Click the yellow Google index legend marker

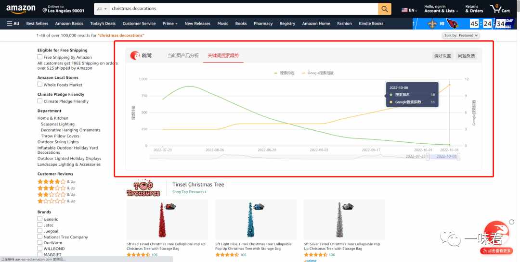click(x=303, y=73)
